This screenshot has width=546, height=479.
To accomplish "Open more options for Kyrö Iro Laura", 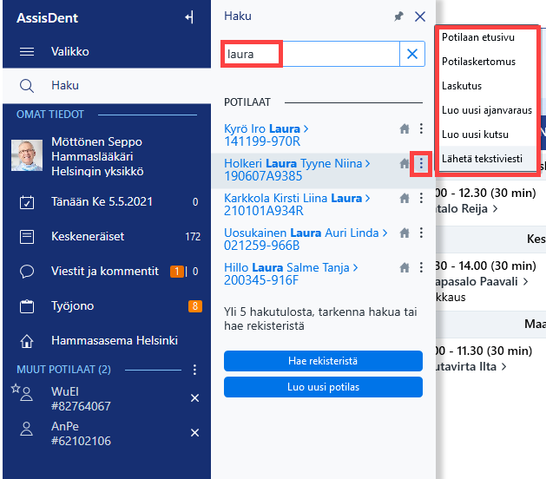I will tap(421, 128).
